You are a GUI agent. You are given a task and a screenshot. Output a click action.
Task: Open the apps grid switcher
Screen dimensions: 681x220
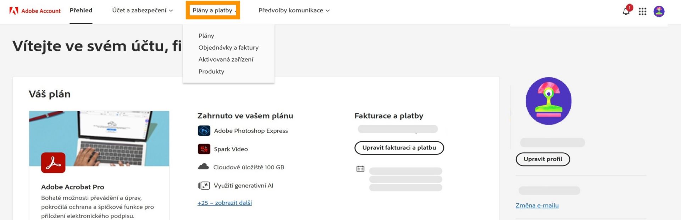(642, 11)
